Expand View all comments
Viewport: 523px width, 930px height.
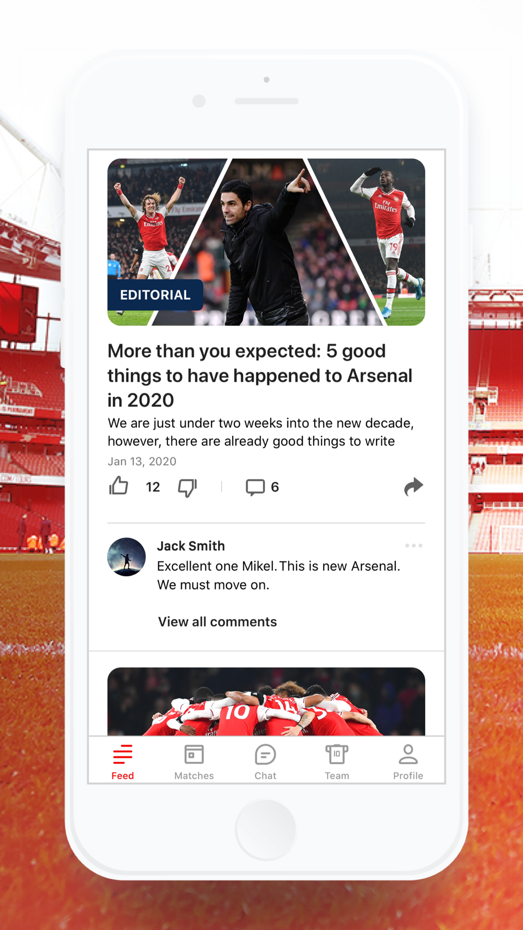pyautogui.click(x=218, y=621)
